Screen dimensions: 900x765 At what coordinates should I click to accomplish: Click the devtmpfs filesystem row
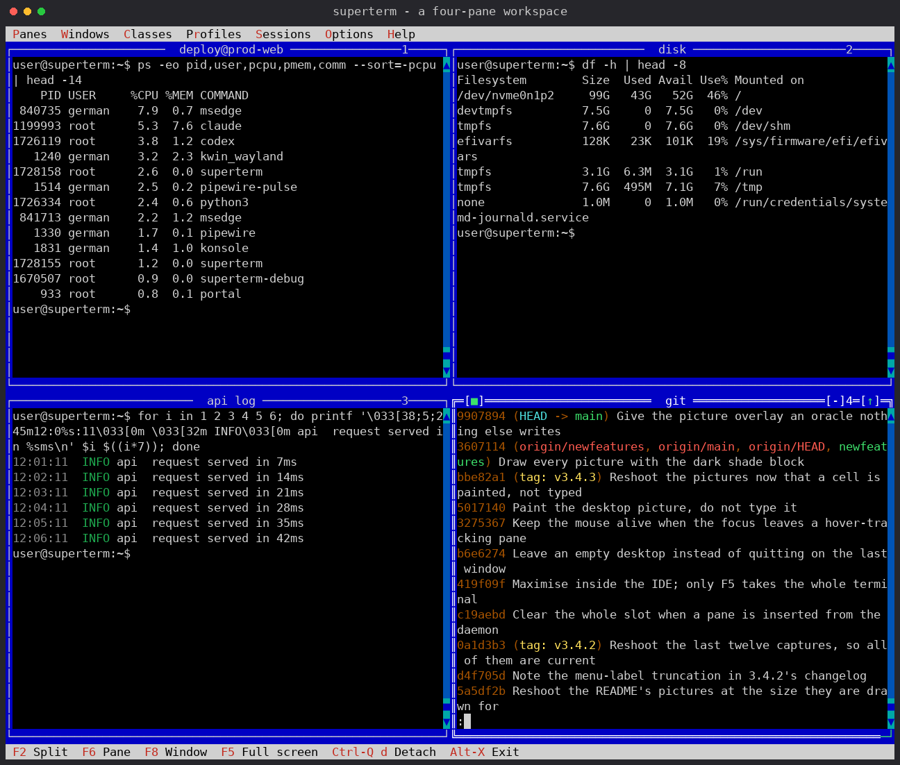(610, 110)
